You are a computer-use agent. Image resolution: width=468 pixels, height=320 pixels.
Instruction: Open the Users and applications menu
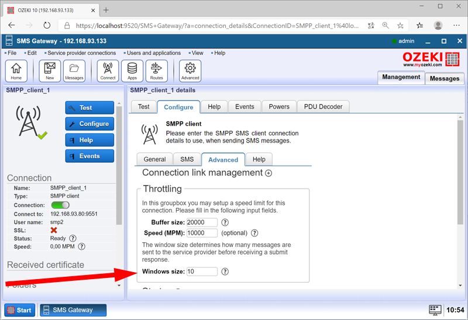click(154, 53)
